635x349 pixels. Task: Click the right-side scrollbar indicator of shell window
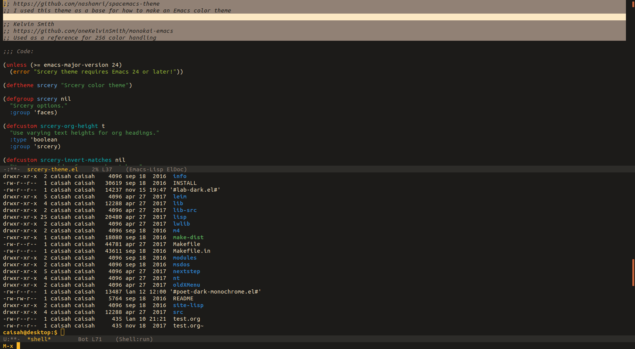pos(633,272)
